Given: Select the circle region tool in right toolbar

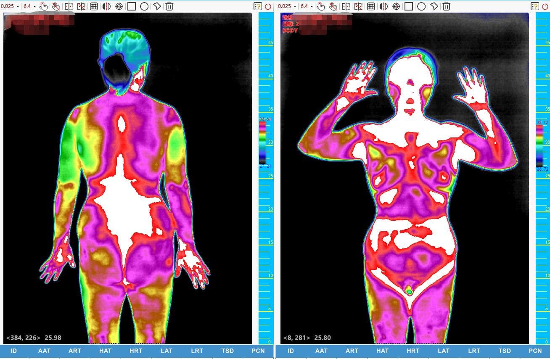Looking at the screenshot, I should 421,6.
